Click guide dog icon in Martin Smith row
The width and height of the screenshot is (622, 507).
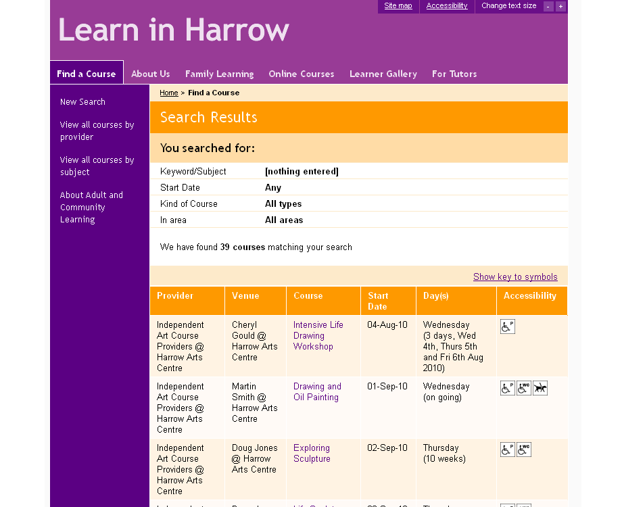(x=540, y=388)
